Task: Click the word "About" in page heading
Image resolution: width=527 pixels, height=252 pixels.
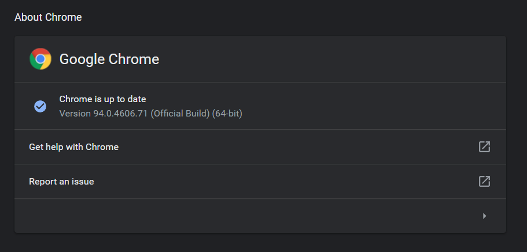Action: [x=28, y=17]
